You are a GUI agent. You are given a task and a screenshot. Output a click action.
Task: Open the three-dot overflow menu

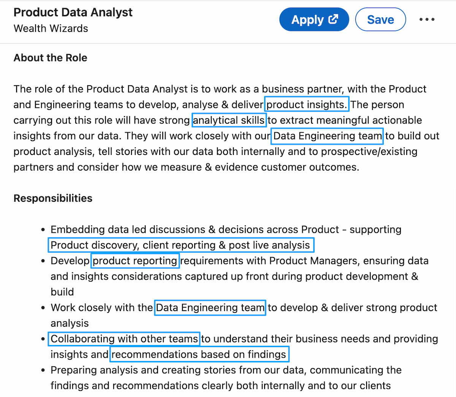tap(427, 19)
